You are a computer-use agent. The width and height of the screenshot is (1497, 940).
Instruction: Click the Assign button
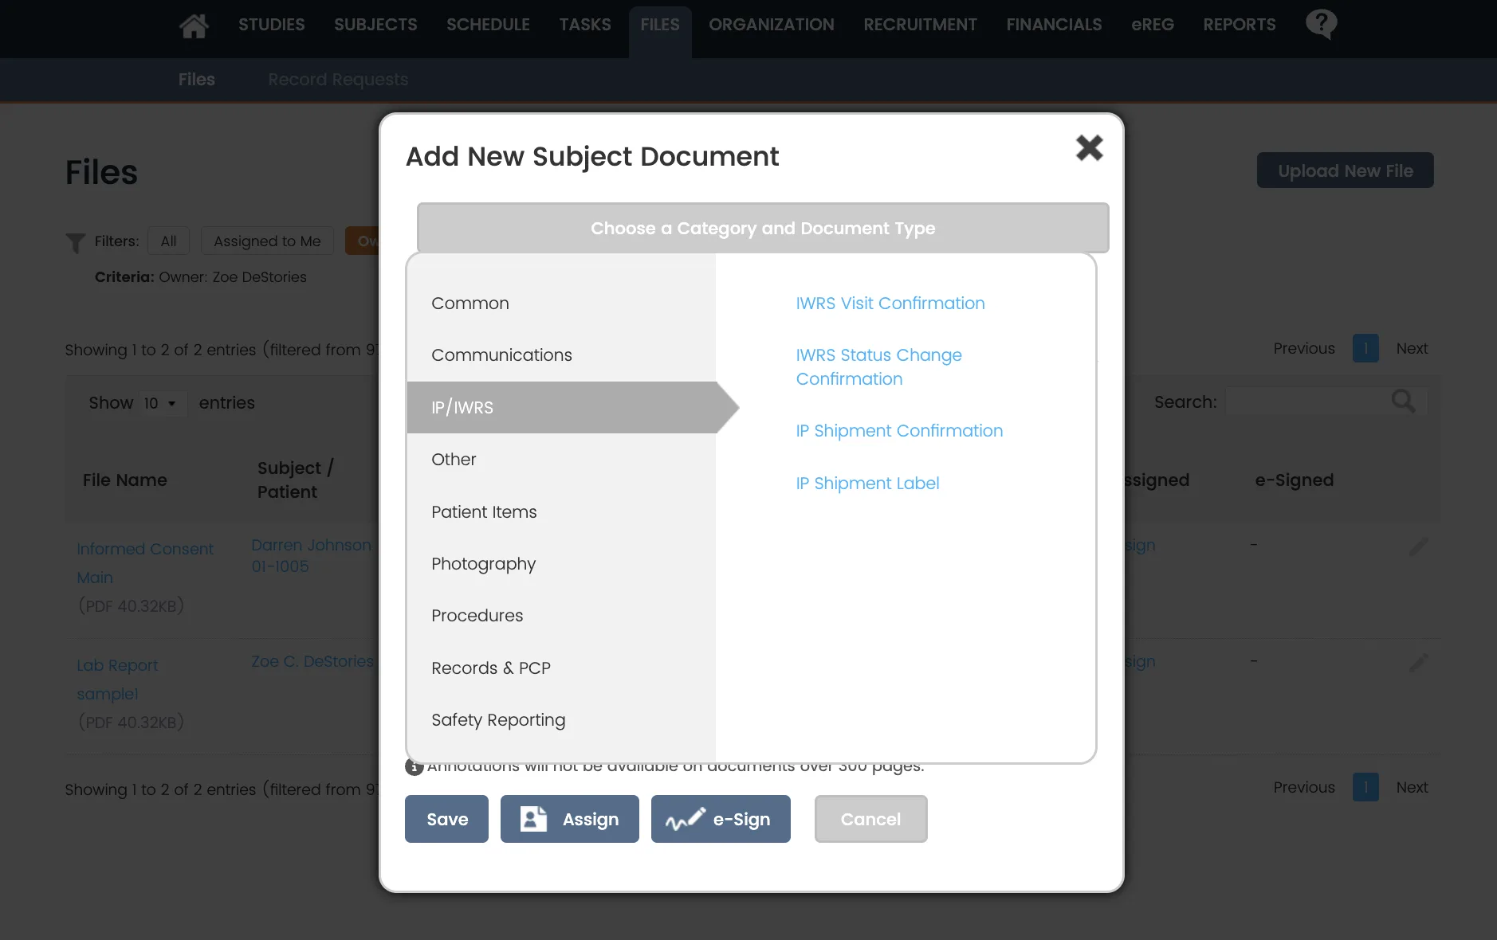(569, 819)
